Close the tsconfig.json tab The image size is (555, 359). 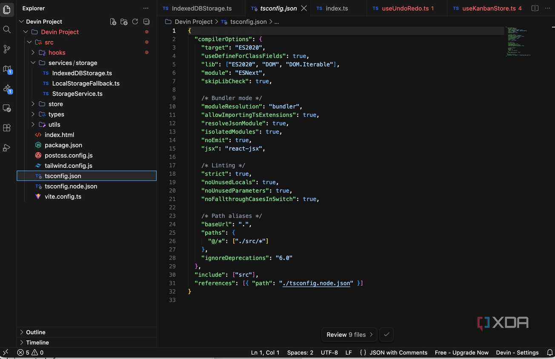(x=304, y=8)
